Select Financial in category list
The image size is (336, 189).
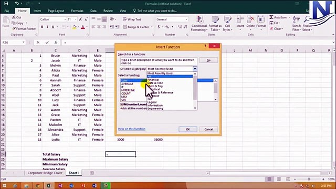[x=153, y=80]
